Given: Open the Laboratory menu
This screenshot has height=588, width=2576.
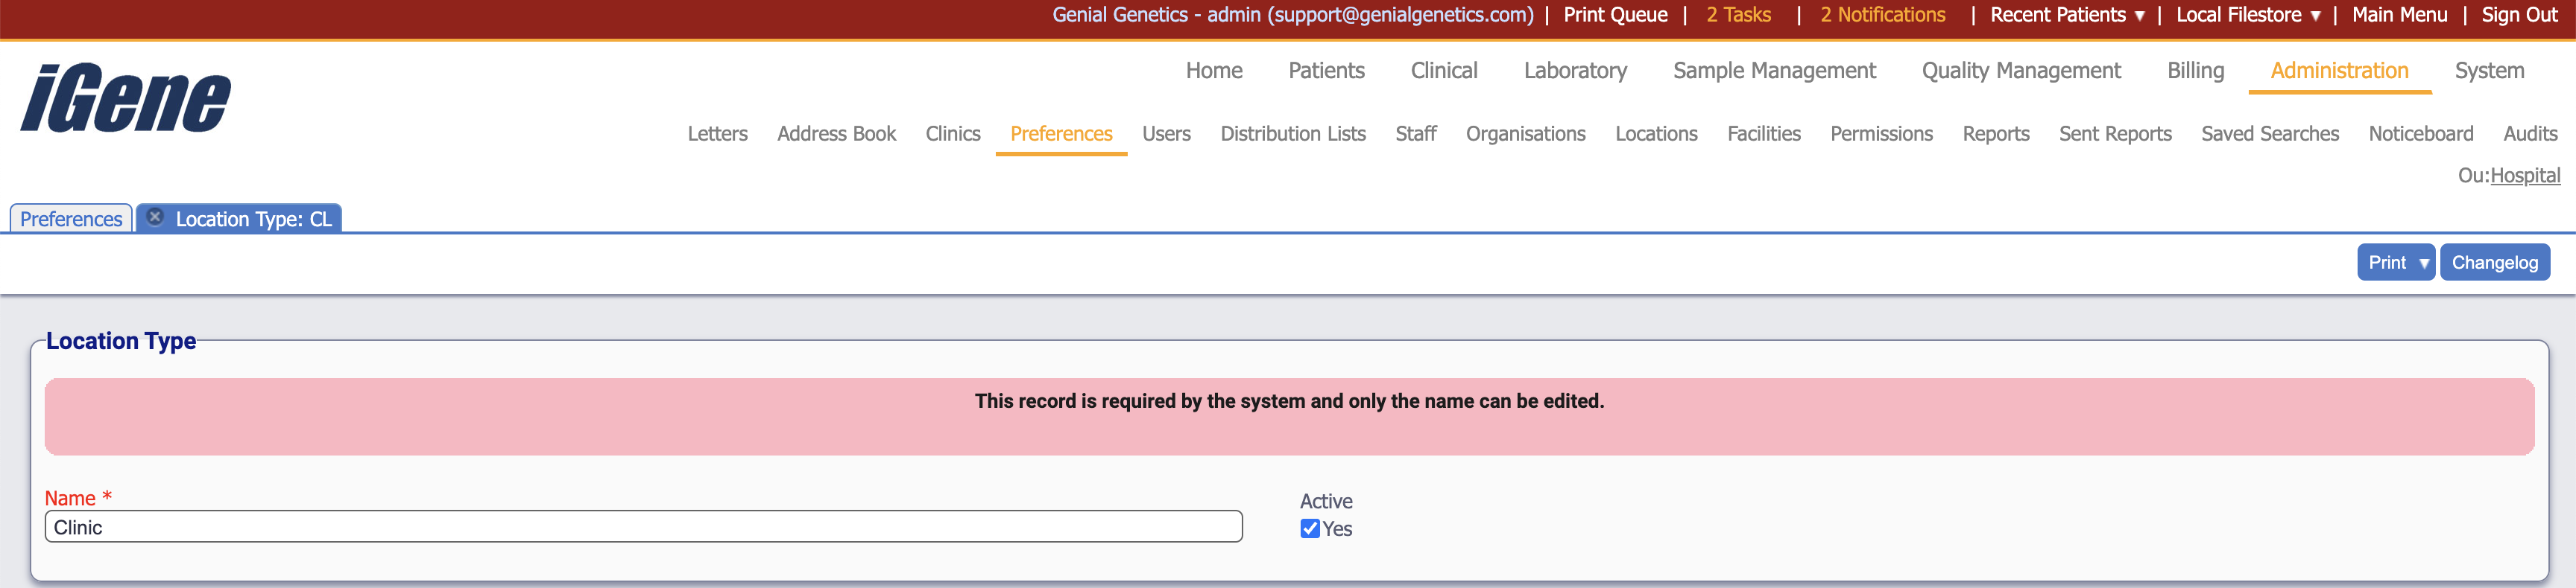Looking at the screenshot, I should coord(1574,71).
